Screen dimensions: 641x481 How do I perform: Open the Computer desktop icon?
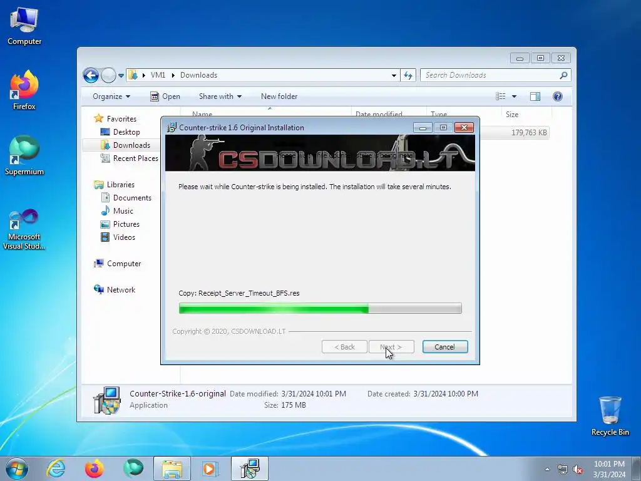(x=24, y=26)
